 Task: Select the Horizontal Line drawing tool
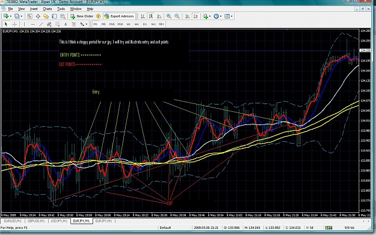pos(33,24)
